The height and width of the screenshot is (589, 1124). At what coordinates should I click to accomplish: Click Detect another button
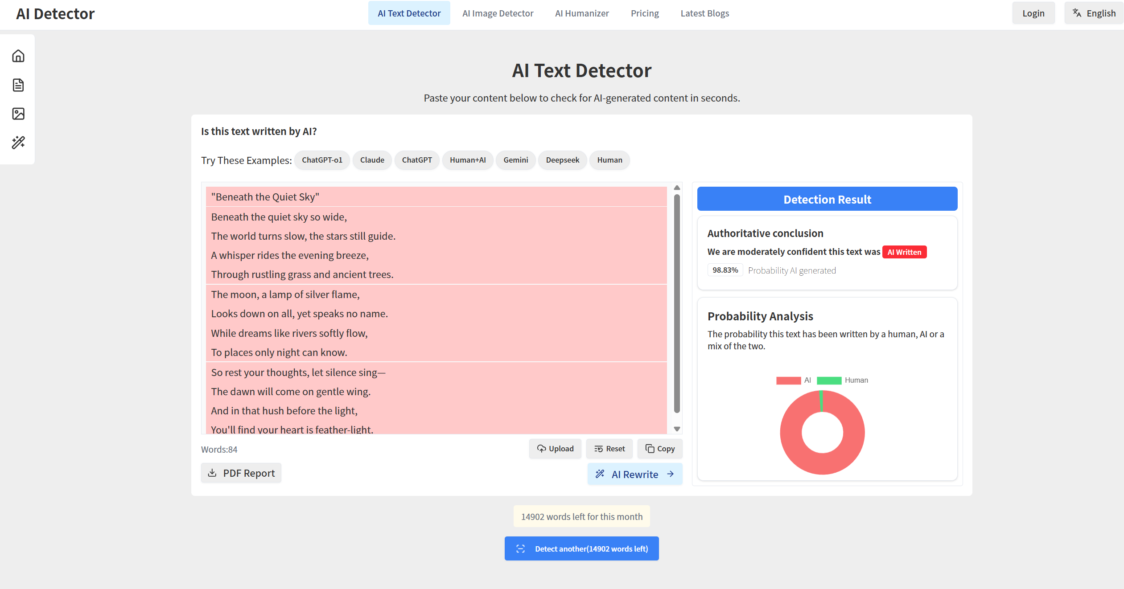point(581,548)
